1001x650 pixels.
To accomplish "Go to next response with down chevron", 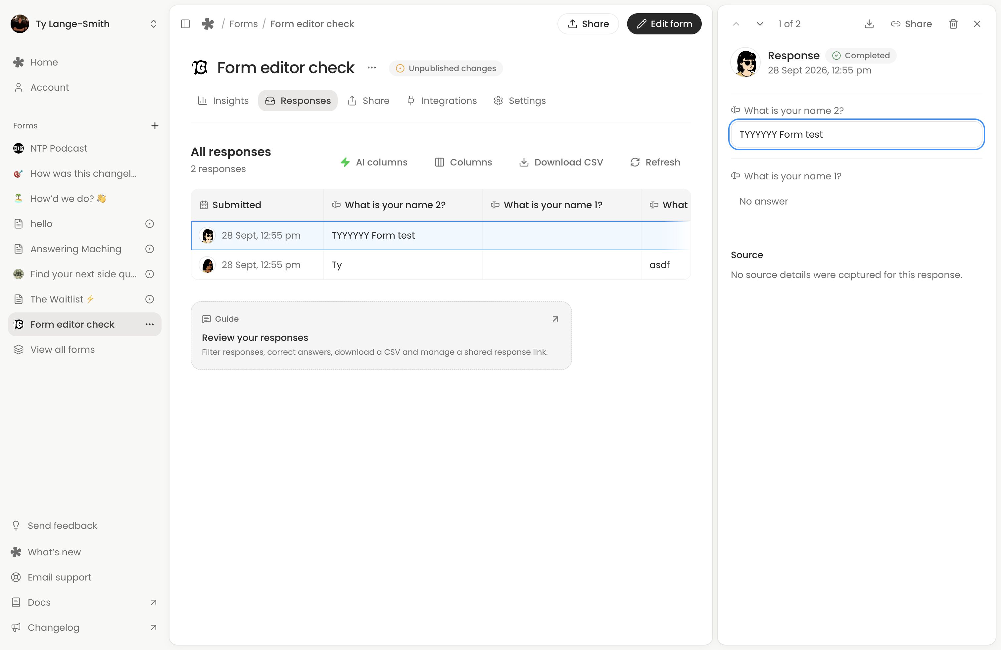I will 760,24.
